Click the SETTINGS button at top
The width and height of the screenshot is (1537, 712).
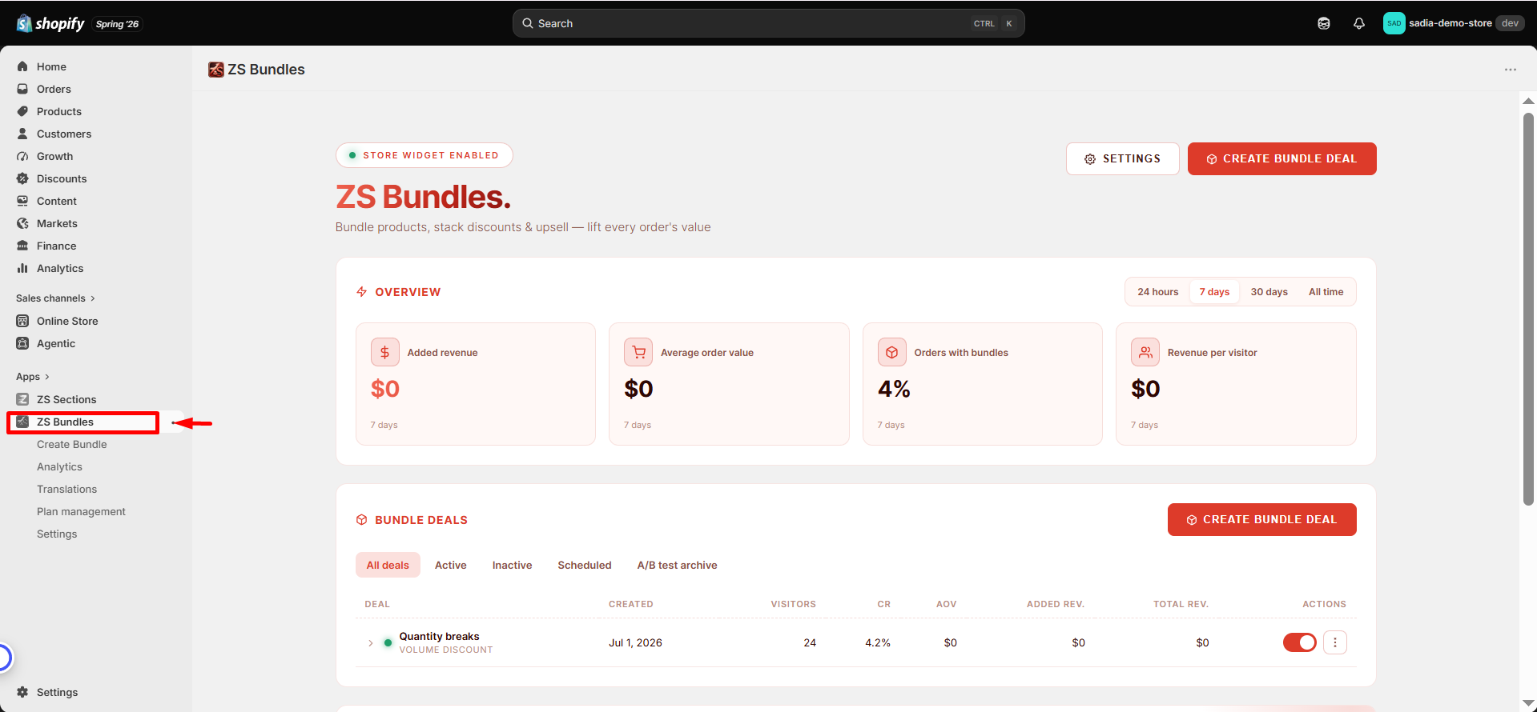click(1123, 158)
